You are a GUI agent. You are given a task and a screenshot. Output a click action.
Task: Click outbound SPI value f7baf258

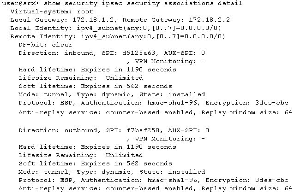tap(143, 130)
